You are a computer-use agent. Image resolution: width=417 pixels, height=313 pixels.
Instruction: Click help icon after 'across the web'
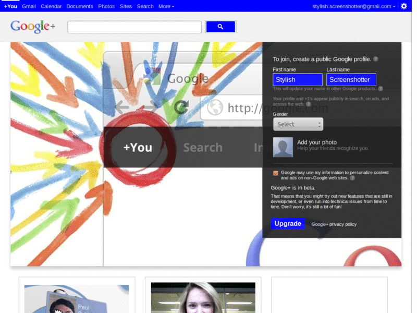(309, 104)
